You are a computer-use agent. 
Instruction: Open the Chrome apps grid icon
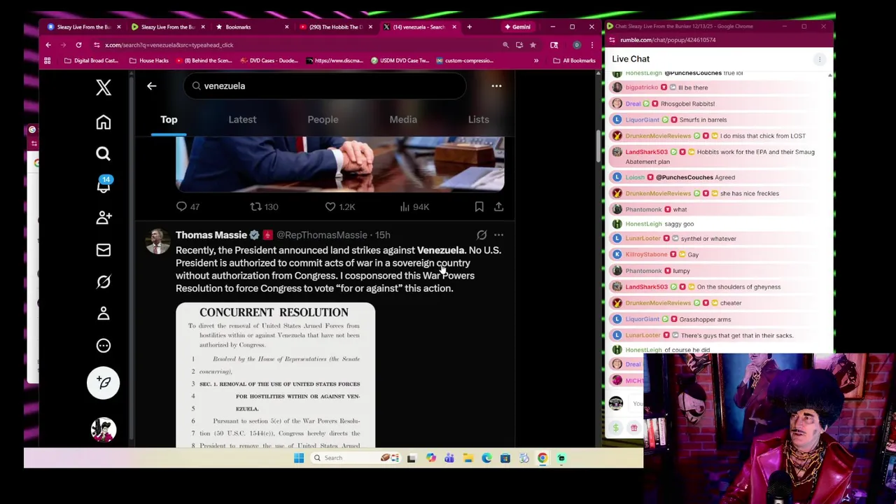point(48,61)
